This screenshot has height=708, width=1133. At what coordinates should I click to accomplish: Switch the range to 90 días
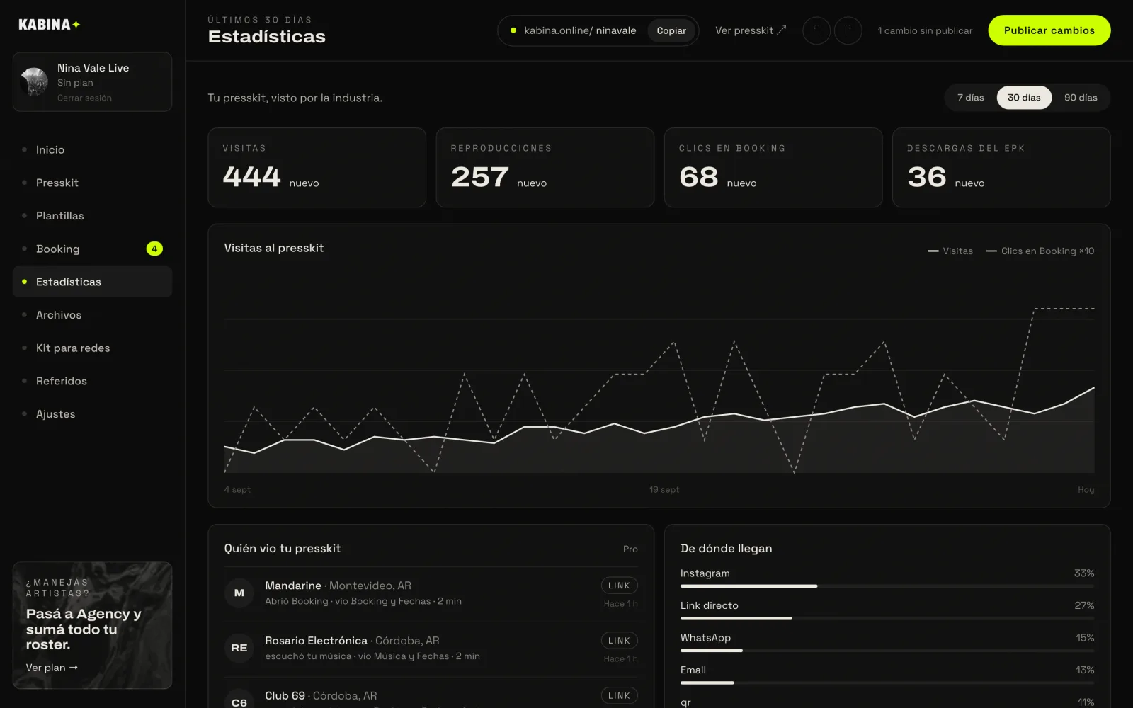click(1081, 98)
